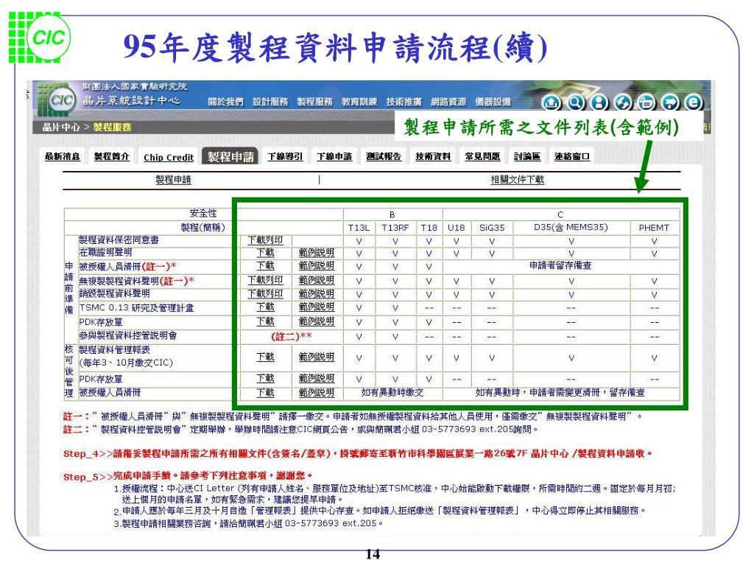Click the red Step_4>> instruction line
The image size is (754, 566).
coord(359,453)
